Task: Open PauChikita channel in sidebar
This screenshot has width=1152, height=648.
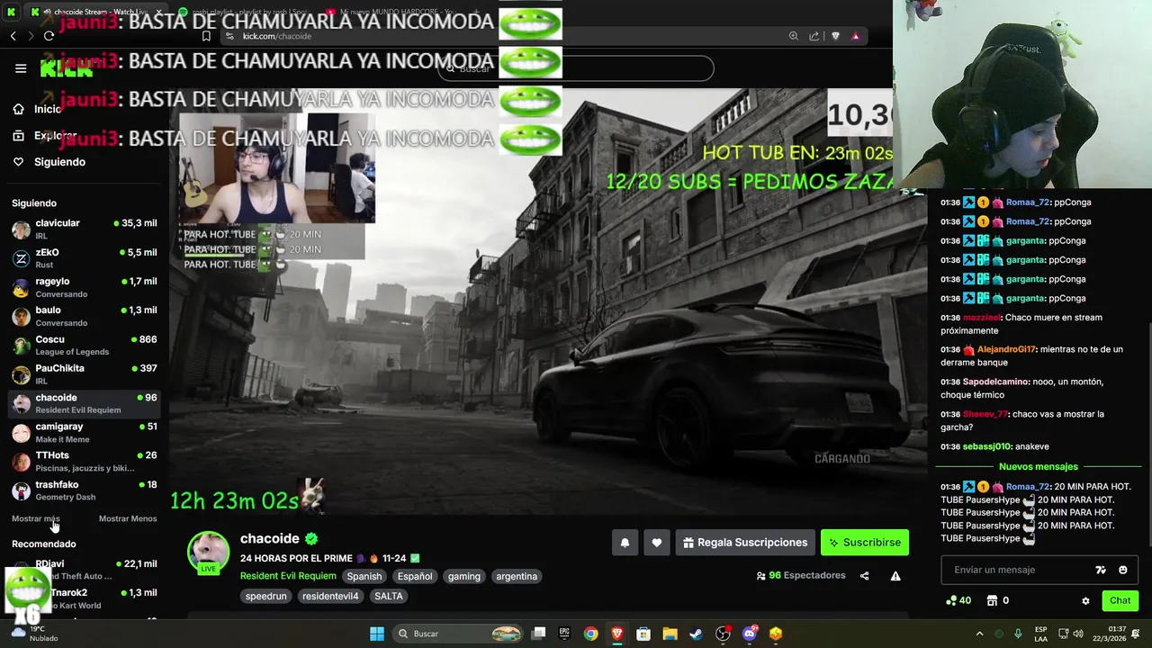Action: 85,374
